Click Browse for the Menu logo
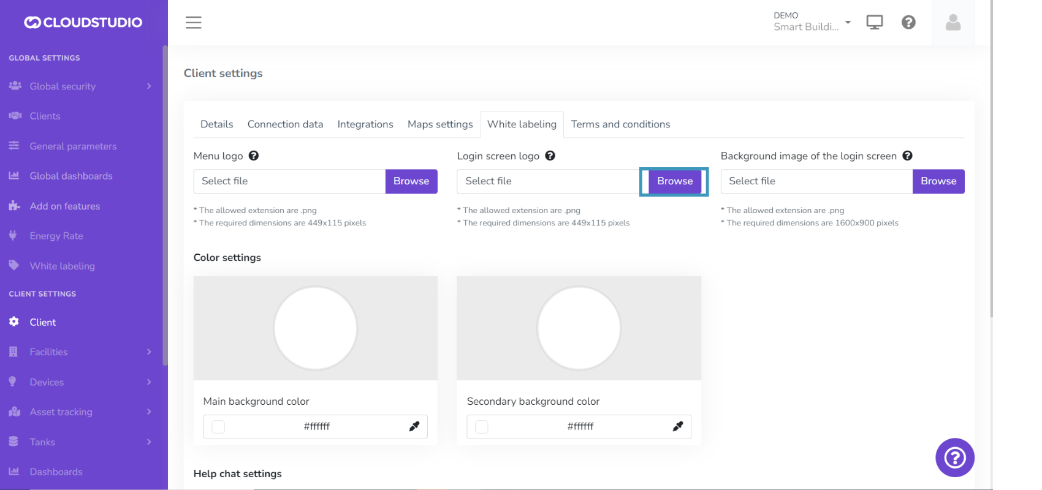This screenshot has width=1042, height=490. (x=411, y=181)
